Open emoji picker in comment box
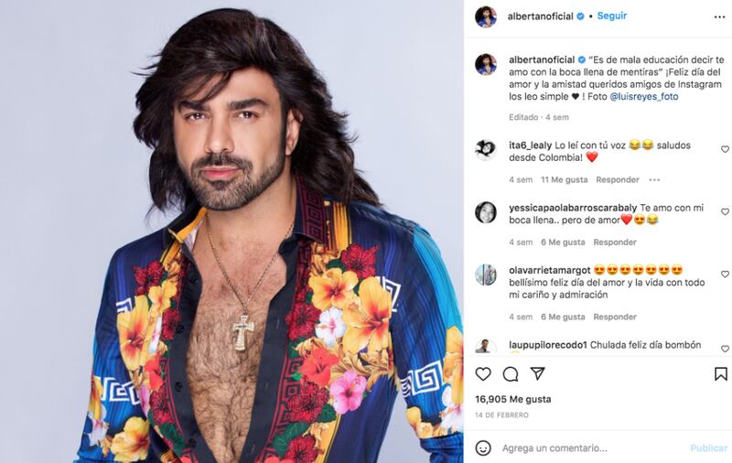The image size is (732, 463). coord(483,448)
